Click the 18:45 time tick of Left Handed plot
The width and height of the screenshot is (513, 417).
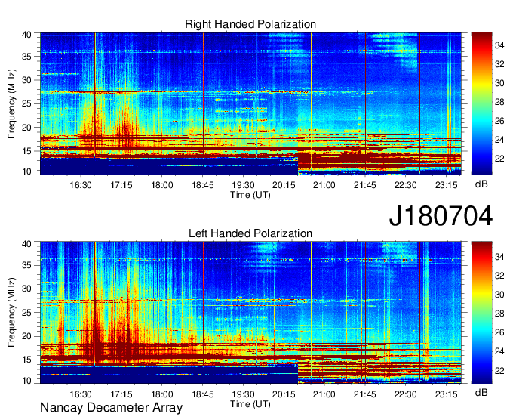[202, 394]
